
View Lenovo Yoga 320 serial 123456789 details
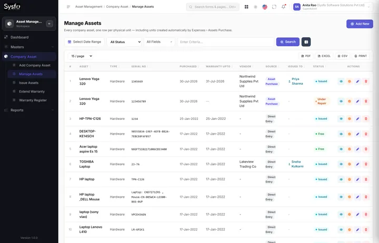point(341,101)
